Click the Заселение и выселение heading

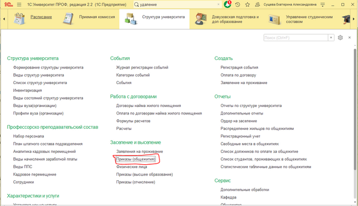[x=135, y=142]
